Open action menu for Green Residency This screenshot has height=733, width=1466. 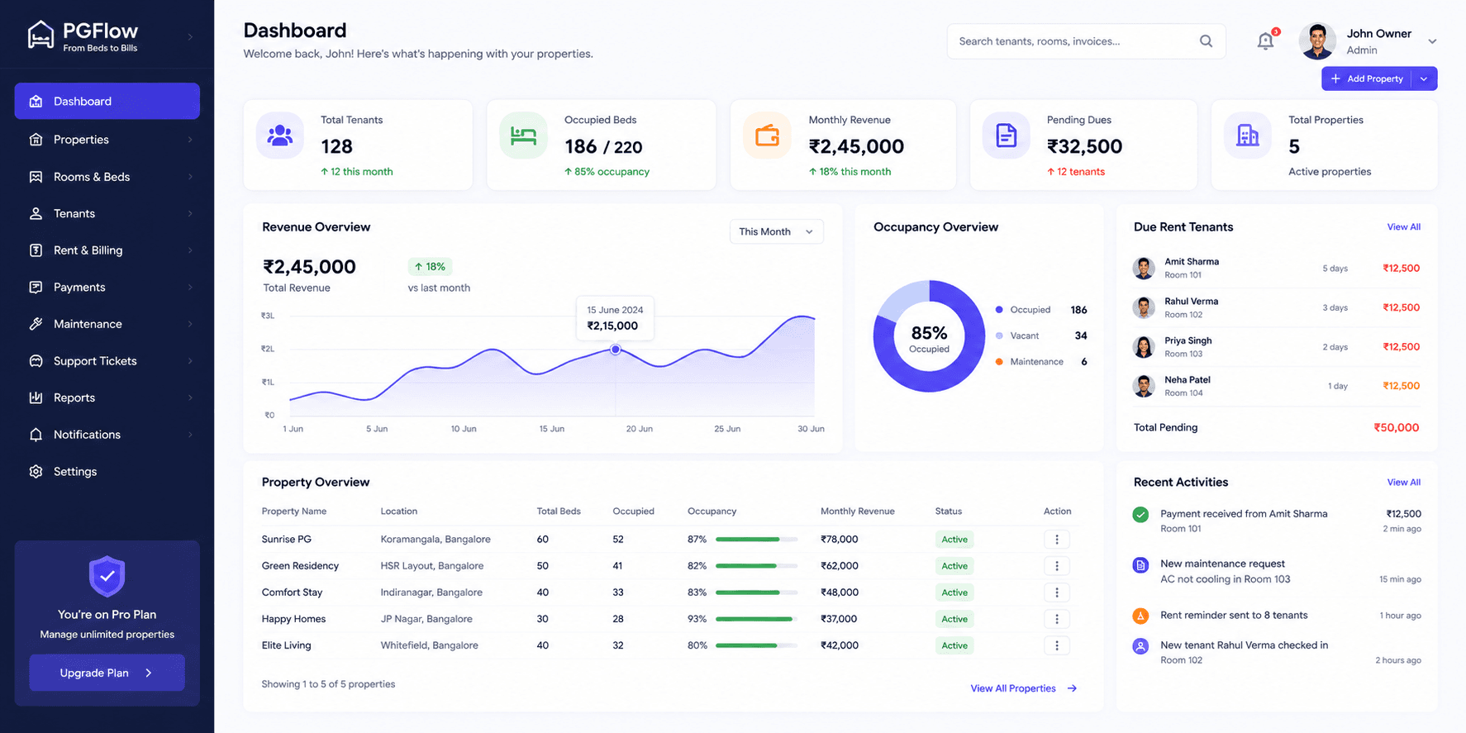click(x=1057, y=566)
